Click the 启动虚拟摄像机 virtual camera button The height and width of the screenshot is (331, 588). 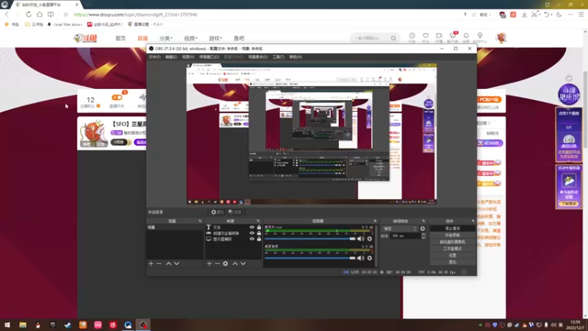pos(453,242)
